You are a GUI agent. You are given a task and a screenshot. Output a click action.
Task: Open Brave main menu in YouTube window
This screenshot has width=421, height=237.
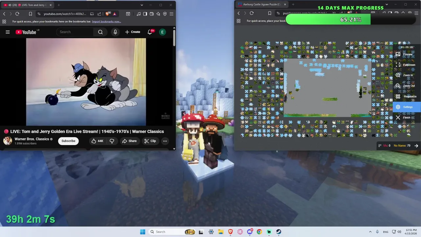point(171,14)
